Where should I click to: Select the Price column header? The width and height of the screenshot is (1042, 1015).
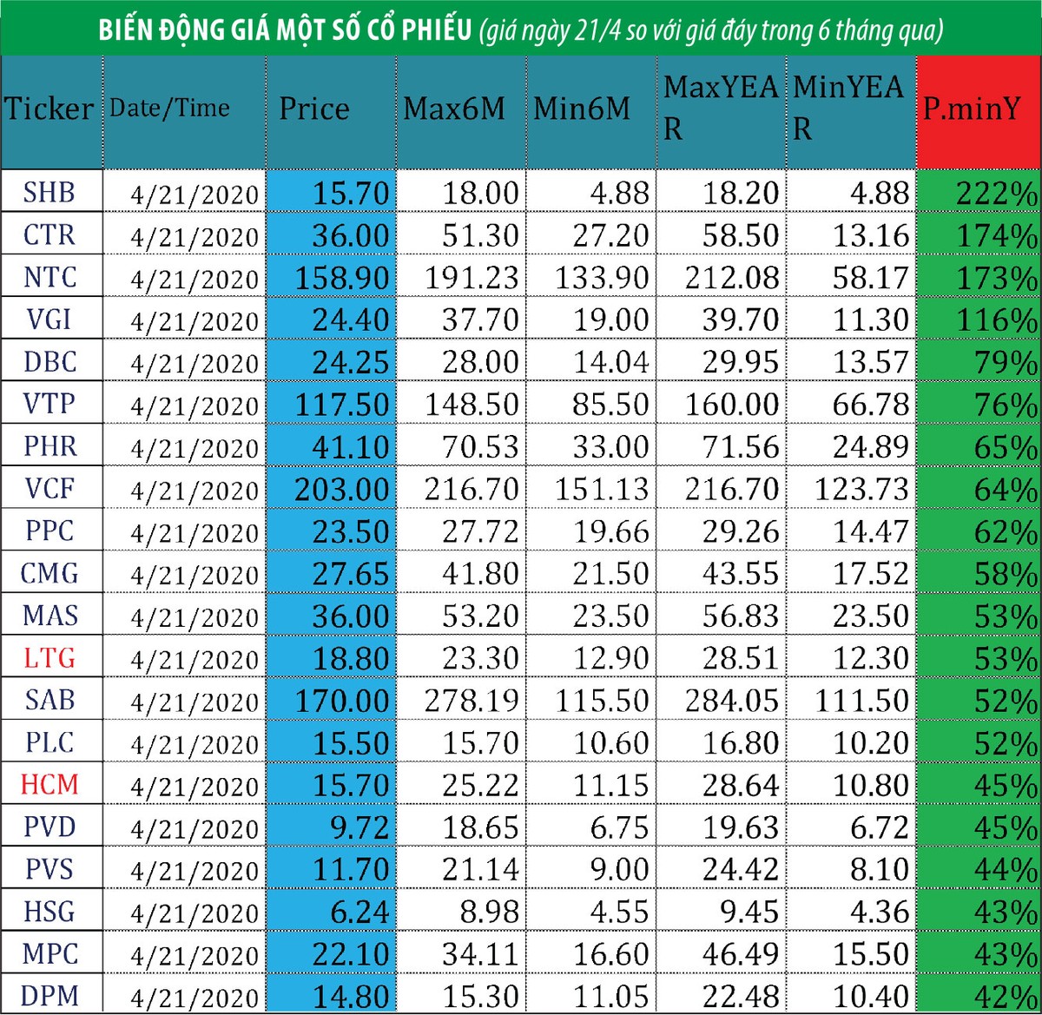(x=314, y=109)
